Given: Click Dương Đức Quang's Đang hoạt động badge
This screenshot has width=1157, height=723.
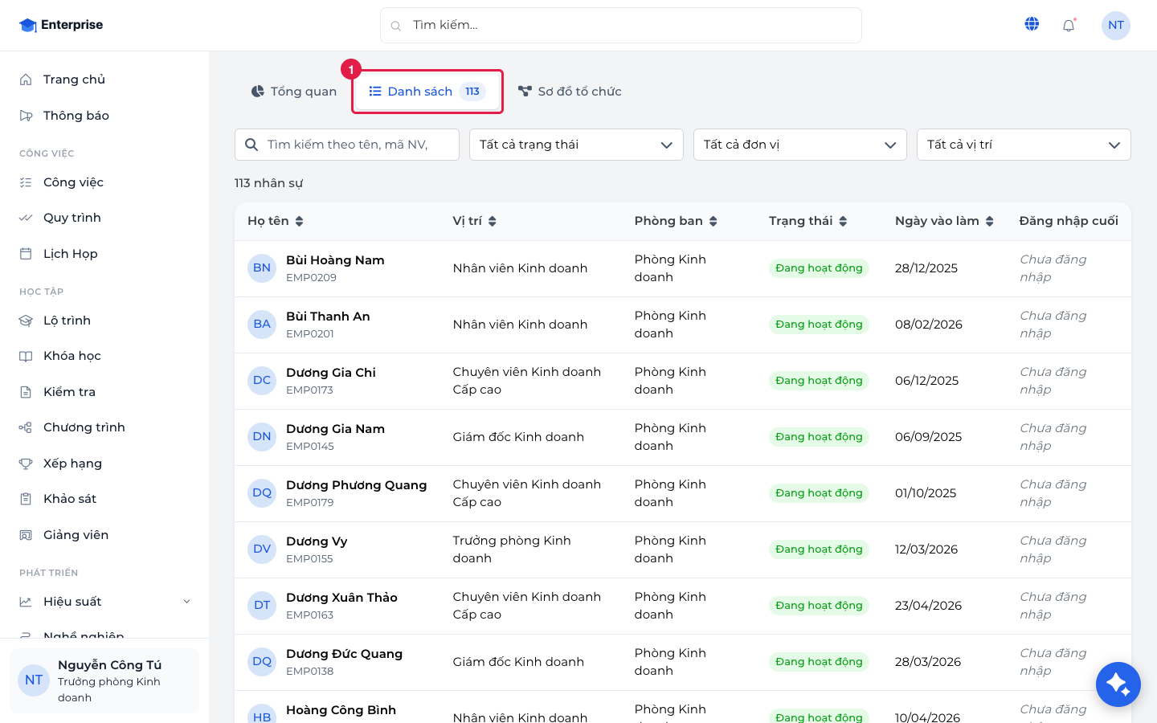Looking at the screenshot, I should click(819, 662).
